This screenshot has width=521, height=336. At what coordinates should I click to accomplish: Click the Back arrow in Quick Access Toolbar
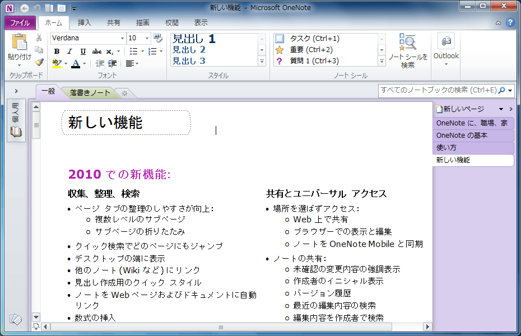pos(24,8)
